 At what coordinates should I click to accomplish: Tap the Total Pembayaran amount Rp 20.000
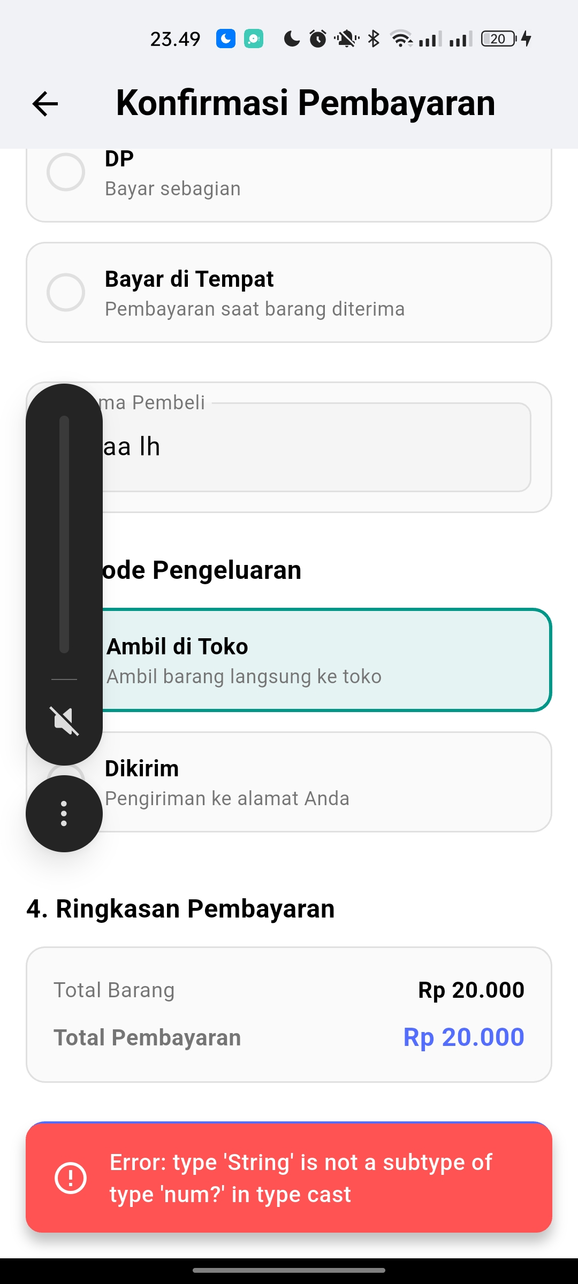tap(463, 1037)
